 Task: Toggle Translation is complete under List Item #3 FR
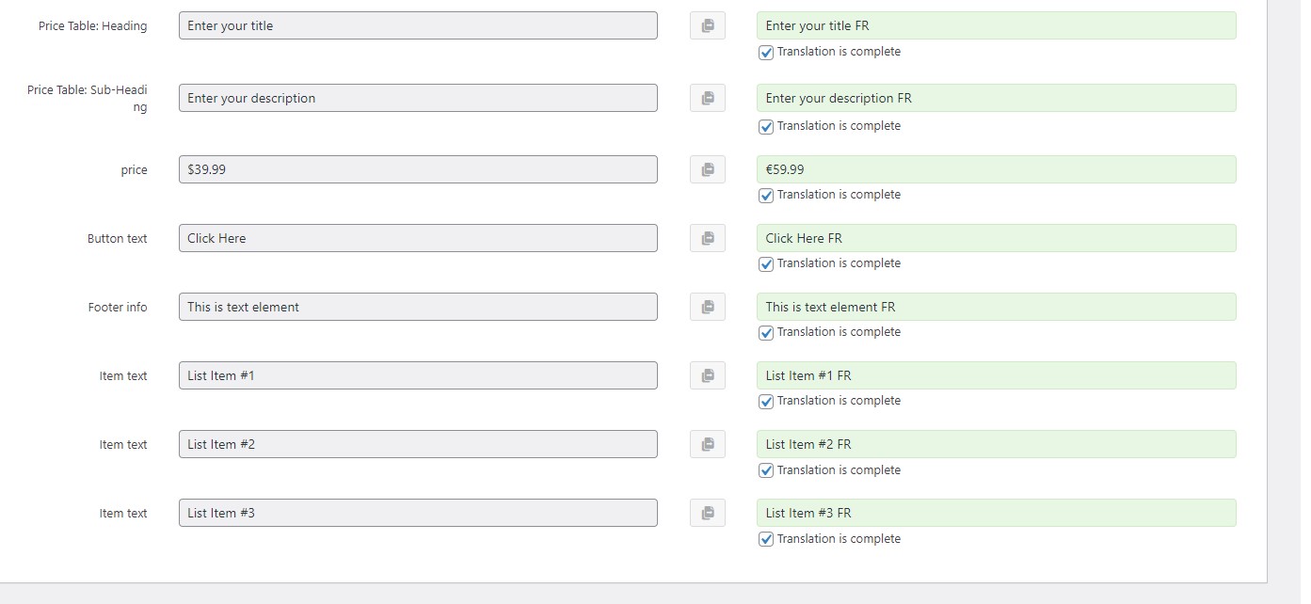click(x=766, y=540)
